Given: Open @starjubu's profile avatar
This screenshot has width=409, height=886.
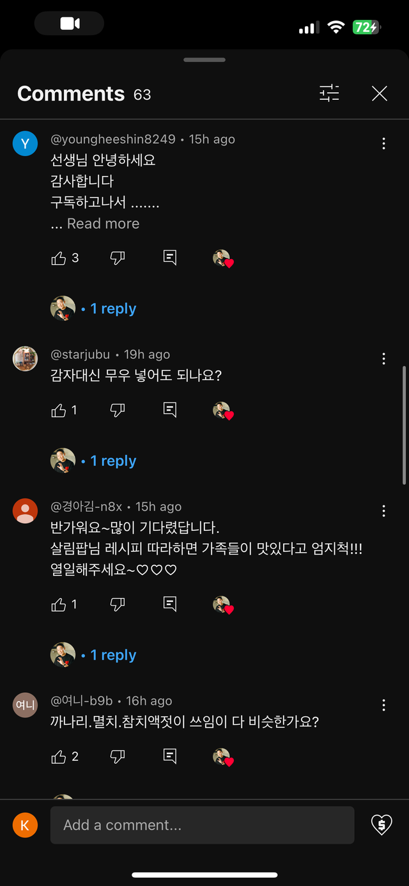Looking at the screenshot, I should [26, 358].
